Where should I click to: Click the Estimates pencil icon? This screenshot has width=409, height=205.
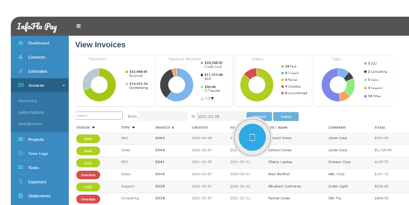click(21, 71)
